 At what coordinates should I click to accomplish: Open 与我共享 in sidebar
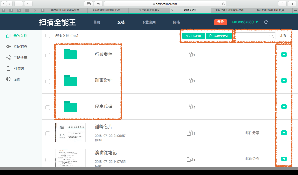click(x=17, y=58)
